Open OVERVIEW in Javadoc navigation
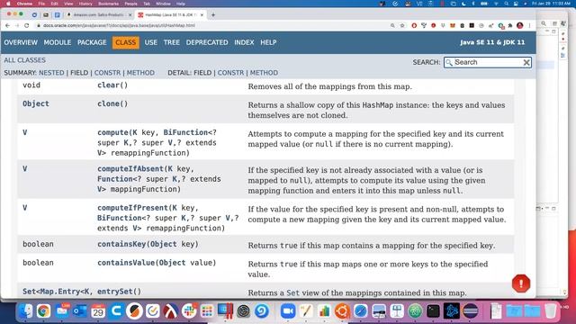Viewport: 576px width, 324px height. tap(21, 42)
